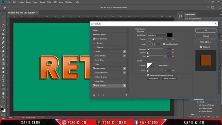Viewport: 222px width, 125px height.
Task: Open the Edit menu
Action: [15, 2]
